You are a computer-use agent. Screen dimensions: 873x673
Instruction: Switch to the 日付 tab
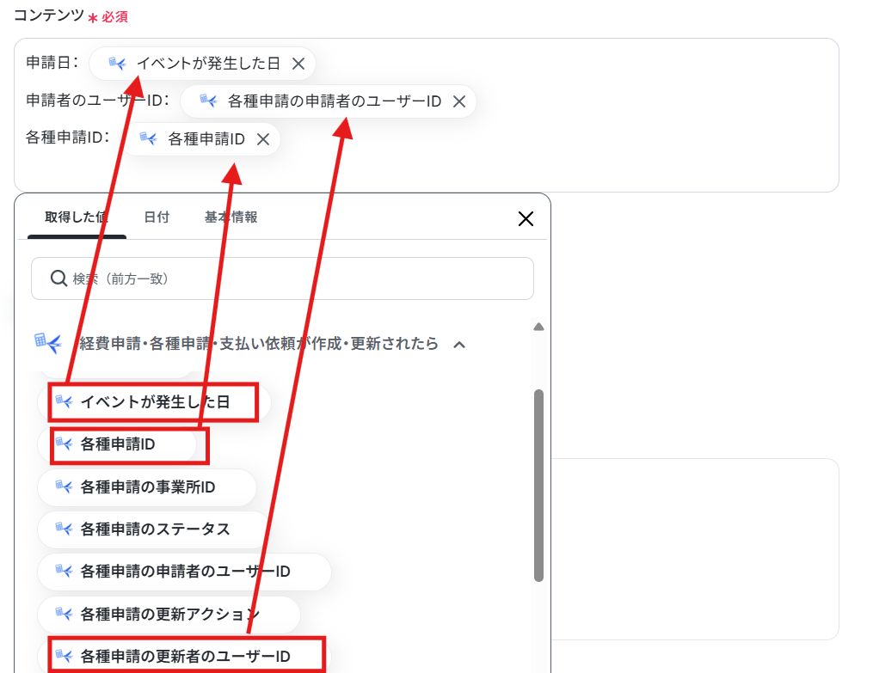(157, 217)
